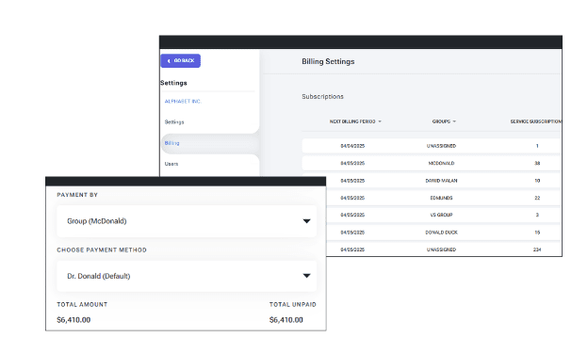The height and width of the screenshot is (354, 588).
Task: Click subscription count 15 in Donald Duck row
Action: [x=537, y=233]
